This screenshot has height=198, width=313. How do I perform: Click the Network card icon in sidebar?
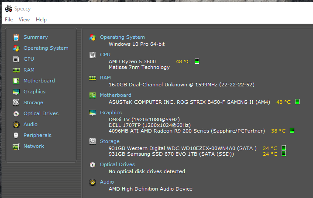click(16, 147)
